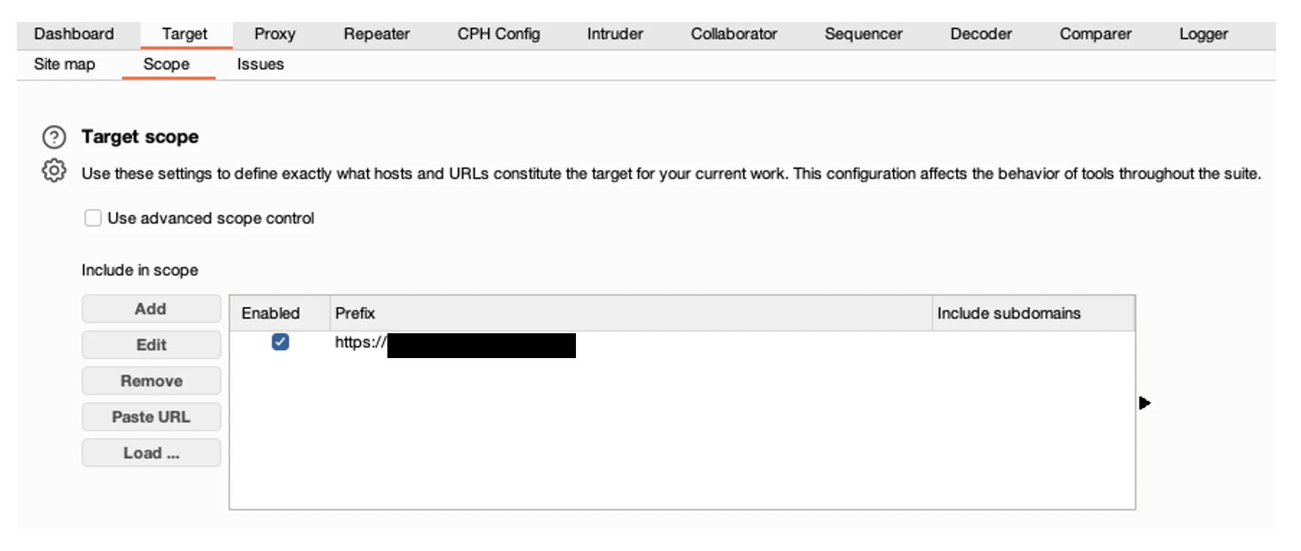
Task: Switch to the Proxy tab
Action: point(275,34)
